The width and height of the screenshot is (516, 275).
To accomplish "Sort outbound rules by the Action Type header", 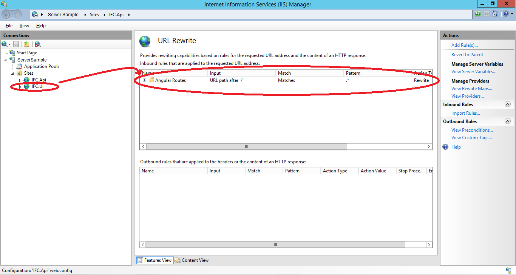I will tap(340, 171).
